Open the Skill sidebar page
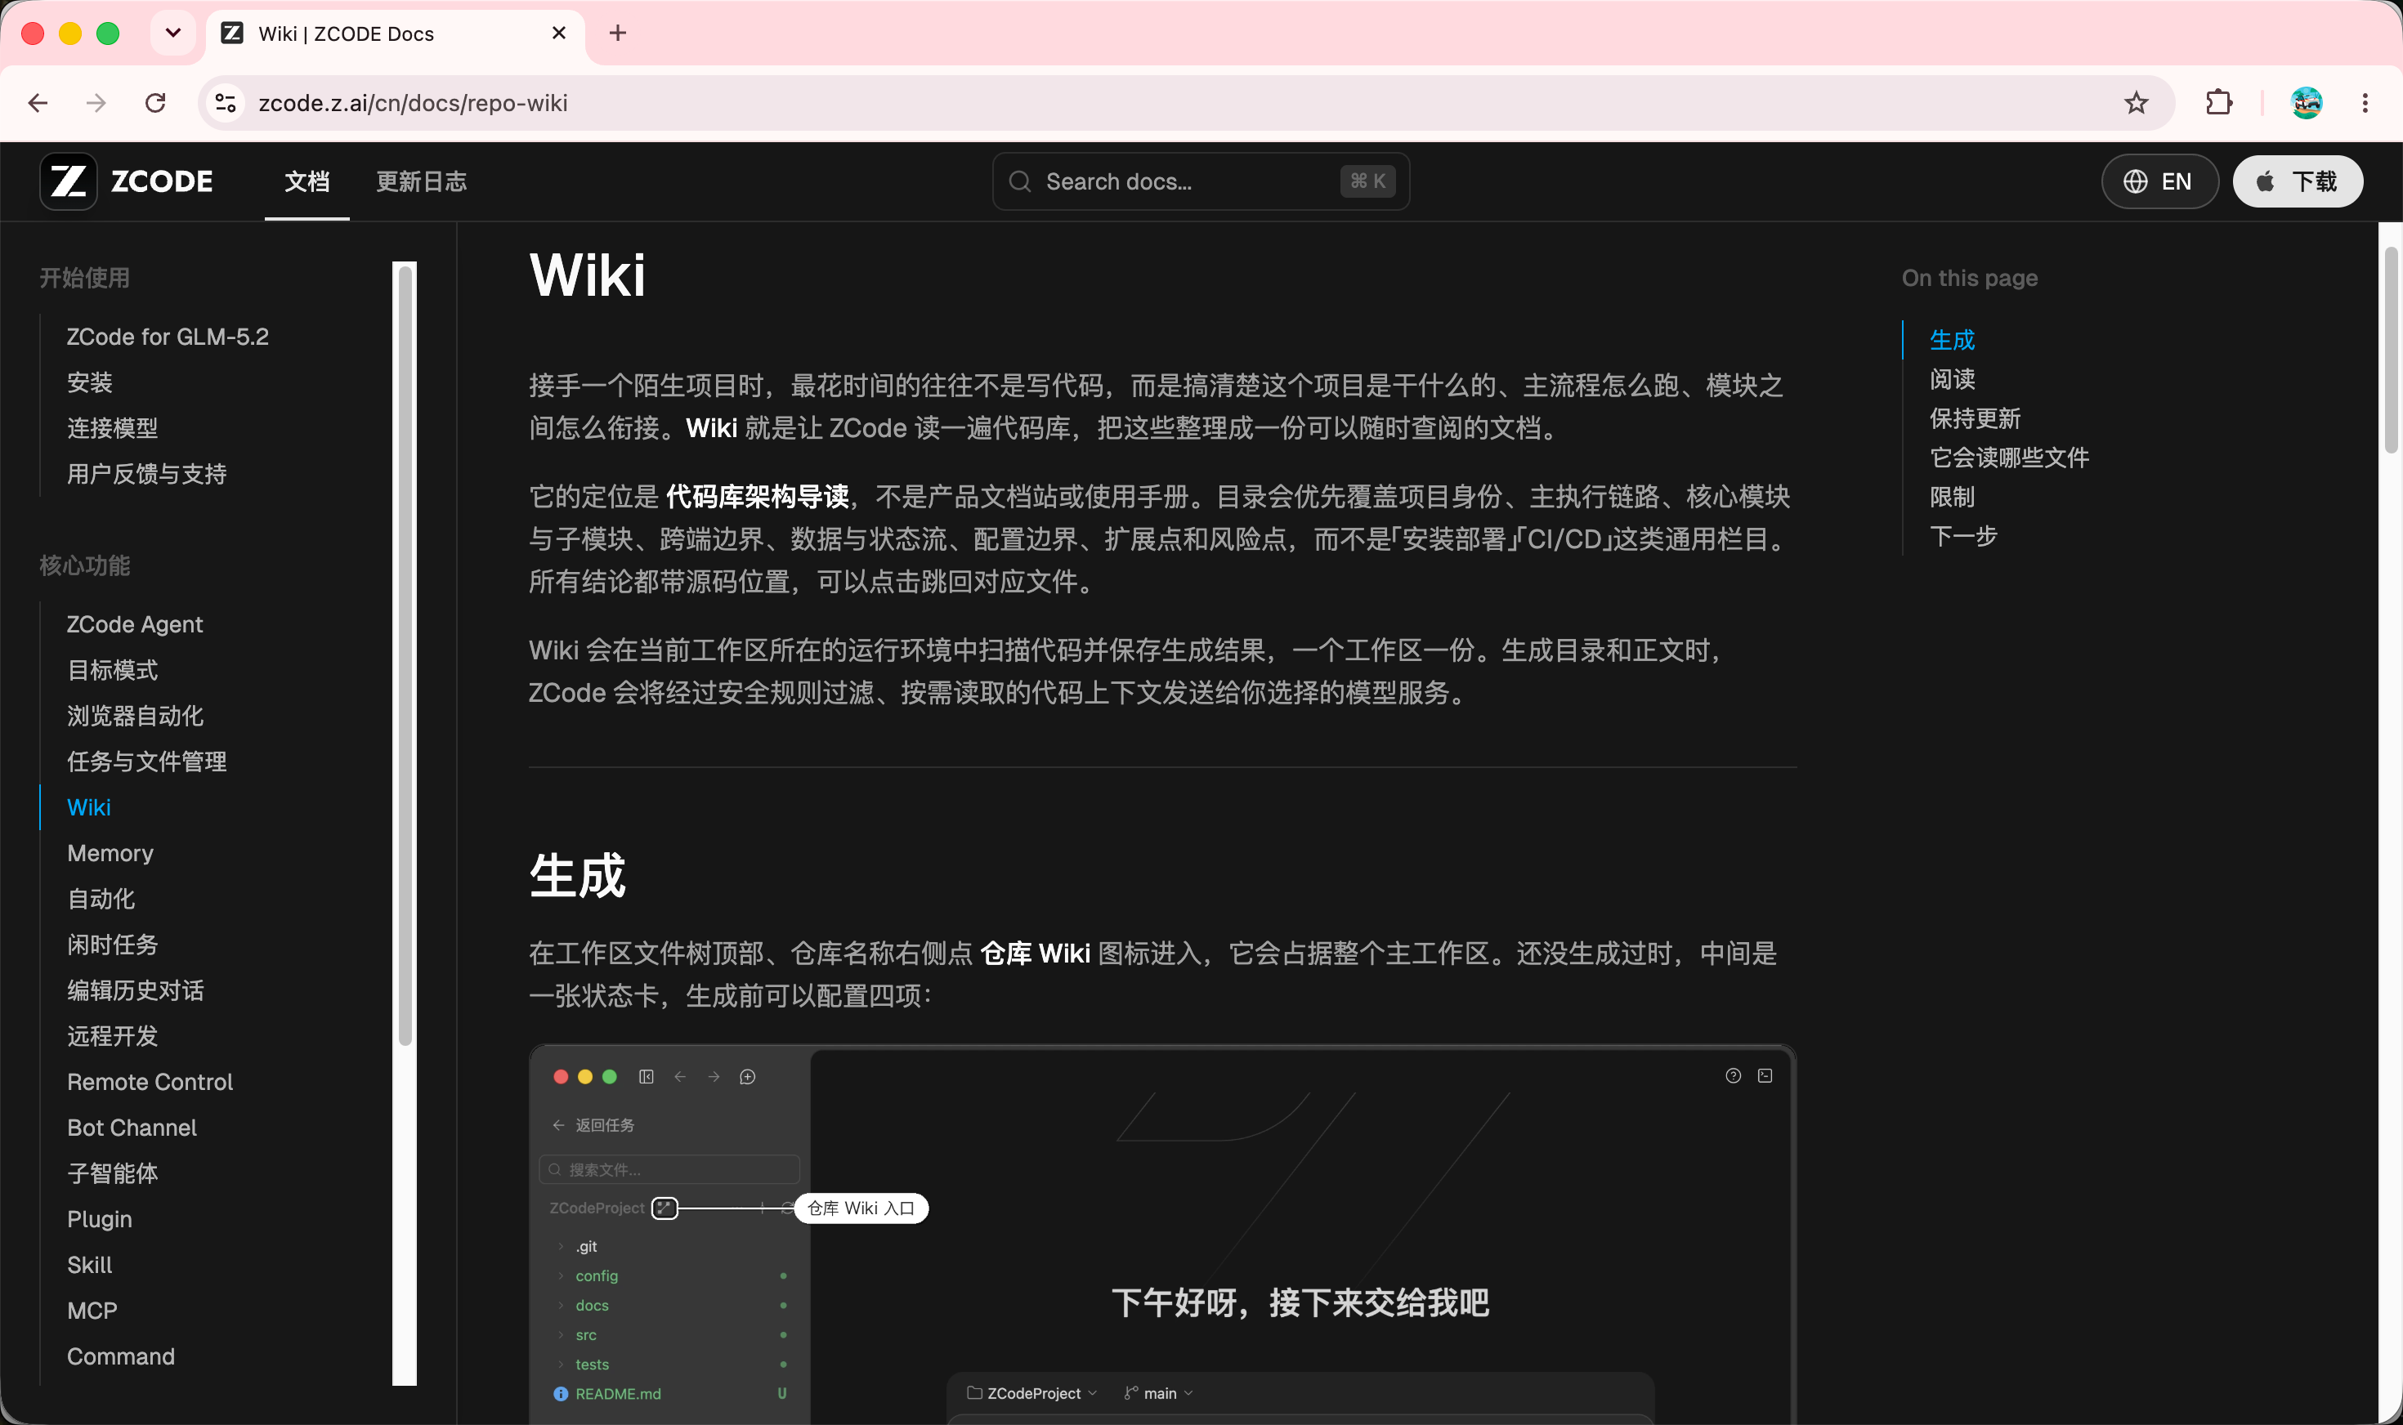Viewport: 2403px width, 1425px height. (x=90, y=1265)
